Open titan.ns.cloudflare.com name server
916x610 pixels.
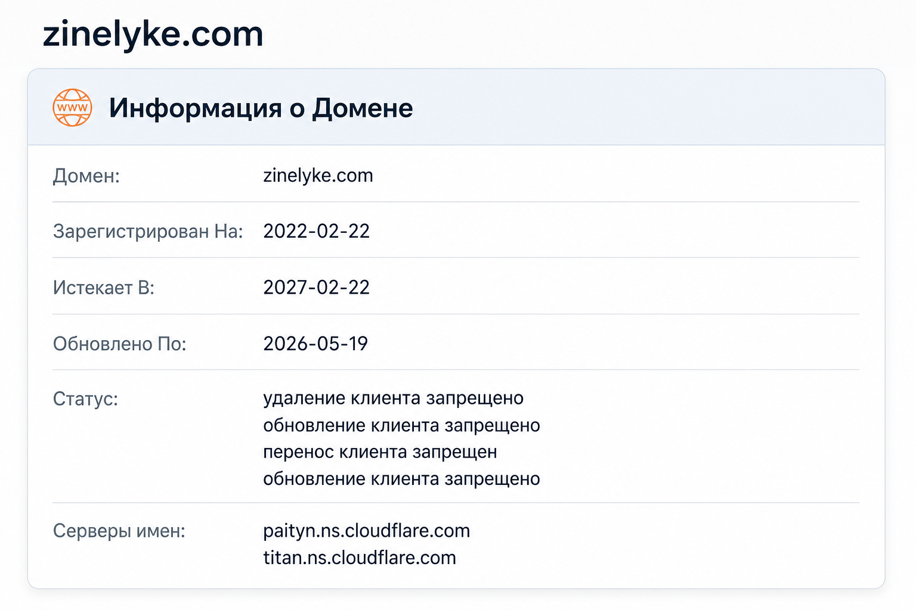pyautogui.click(x=360, y=558)
